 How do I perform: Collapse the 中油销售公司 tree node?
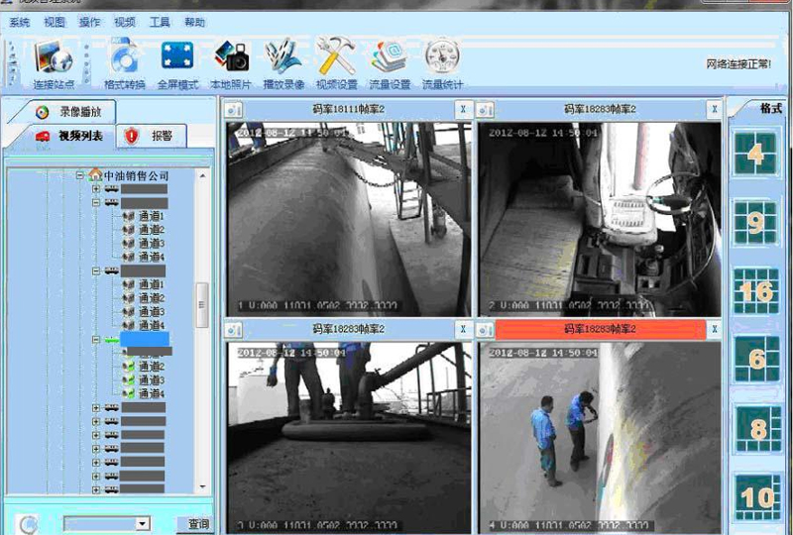pyautogui.click(x=79, y=175)
